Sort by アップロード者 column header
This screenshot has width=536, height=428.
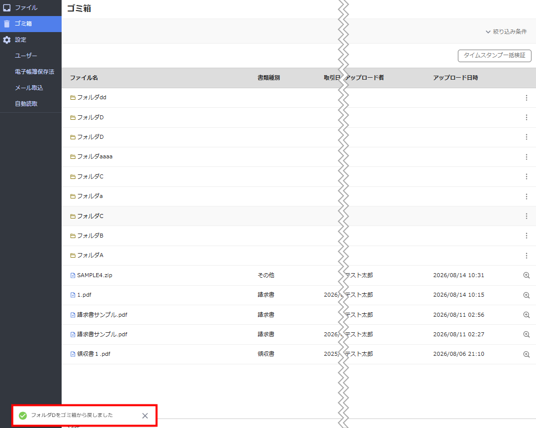(x=364, y=78)
